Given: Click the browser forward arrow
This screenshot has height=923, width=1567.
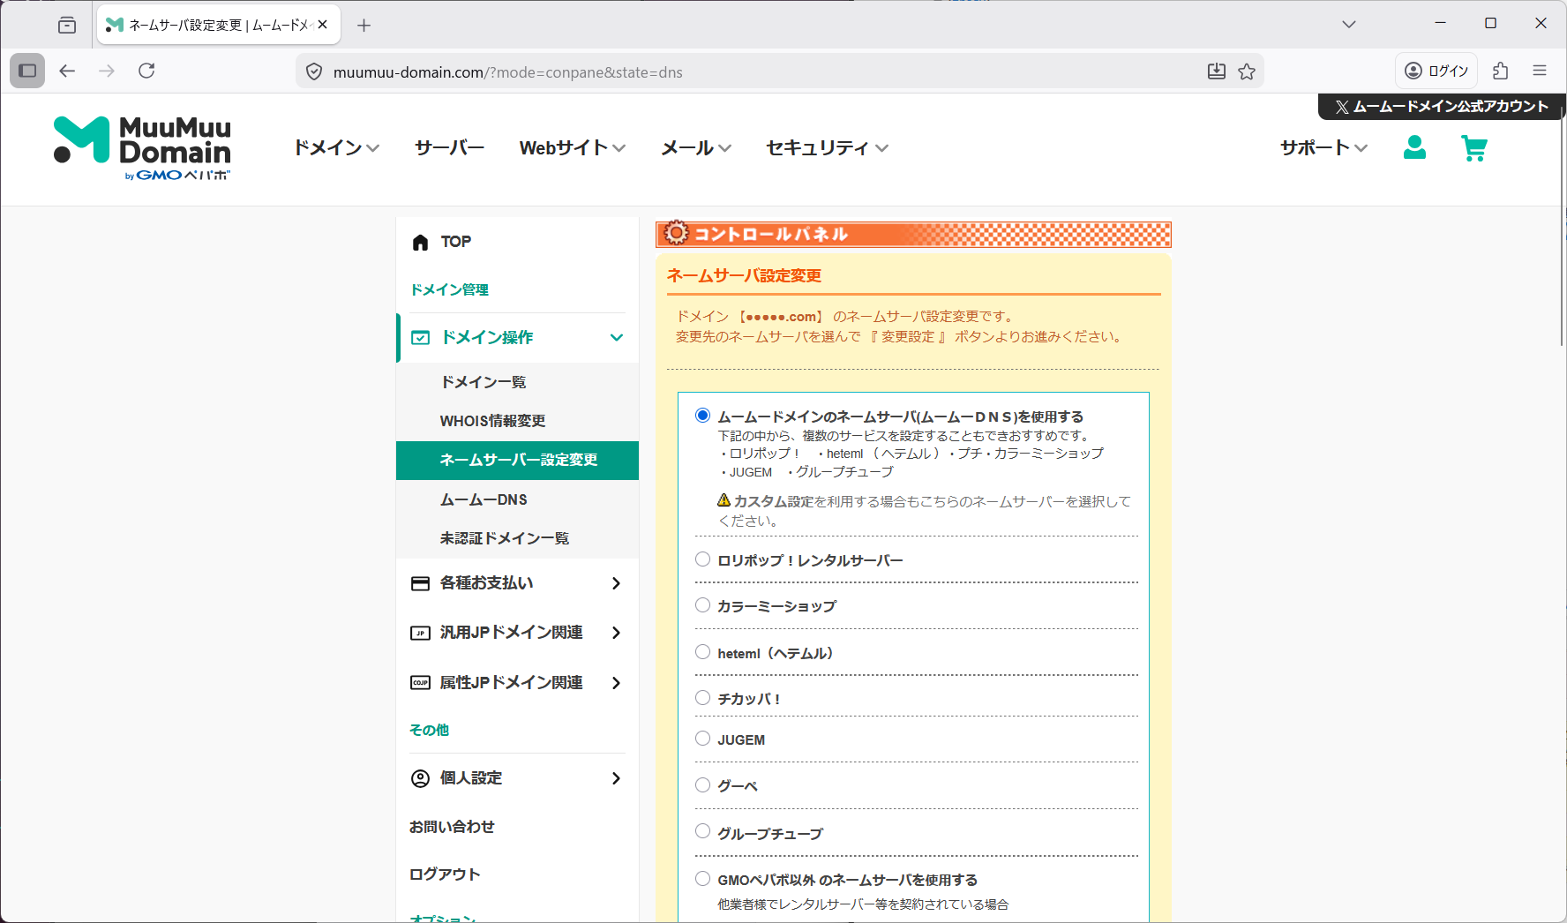Looking at the screenshot, I should tap(107, 71).
